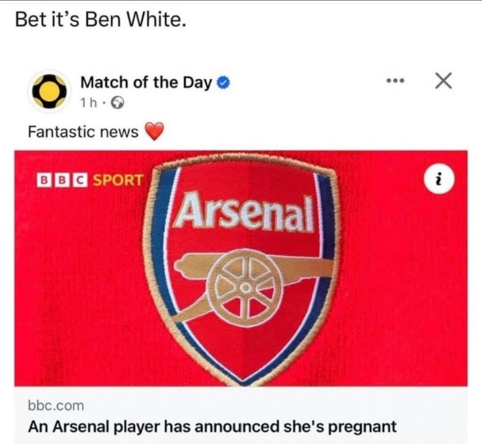Click the "Fantastic news" caption text
Viewport: 482px width, 444px height.
coord(83,132)
